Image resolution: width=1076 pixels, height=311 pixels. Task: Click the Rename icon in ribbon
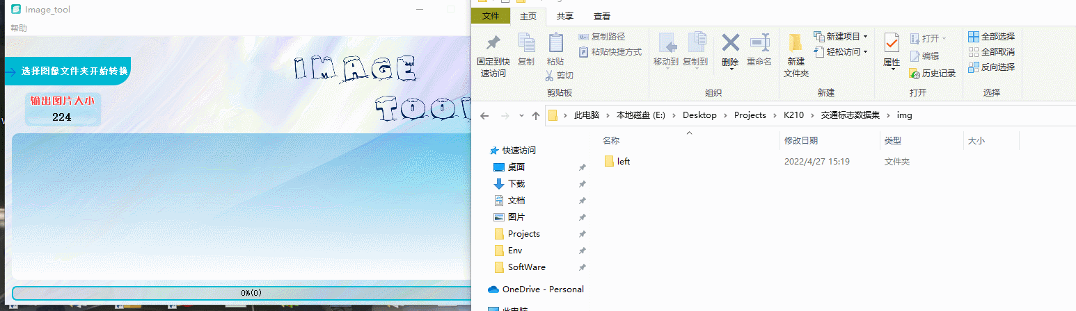click(759, 43)
